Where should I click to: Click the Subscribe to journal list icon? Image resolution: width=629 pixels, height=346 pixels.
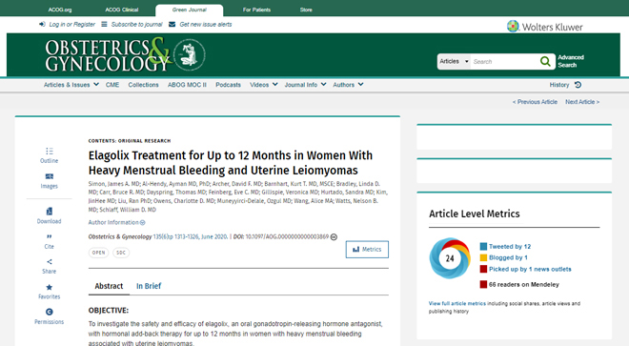point(104,25)
